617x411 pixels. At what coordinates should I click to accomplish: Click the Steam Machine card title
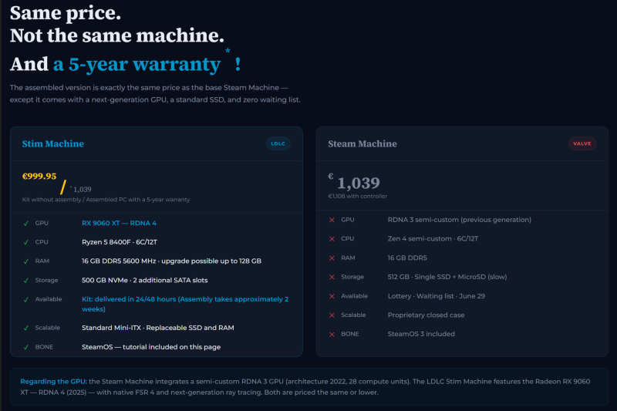coord(362,143)
